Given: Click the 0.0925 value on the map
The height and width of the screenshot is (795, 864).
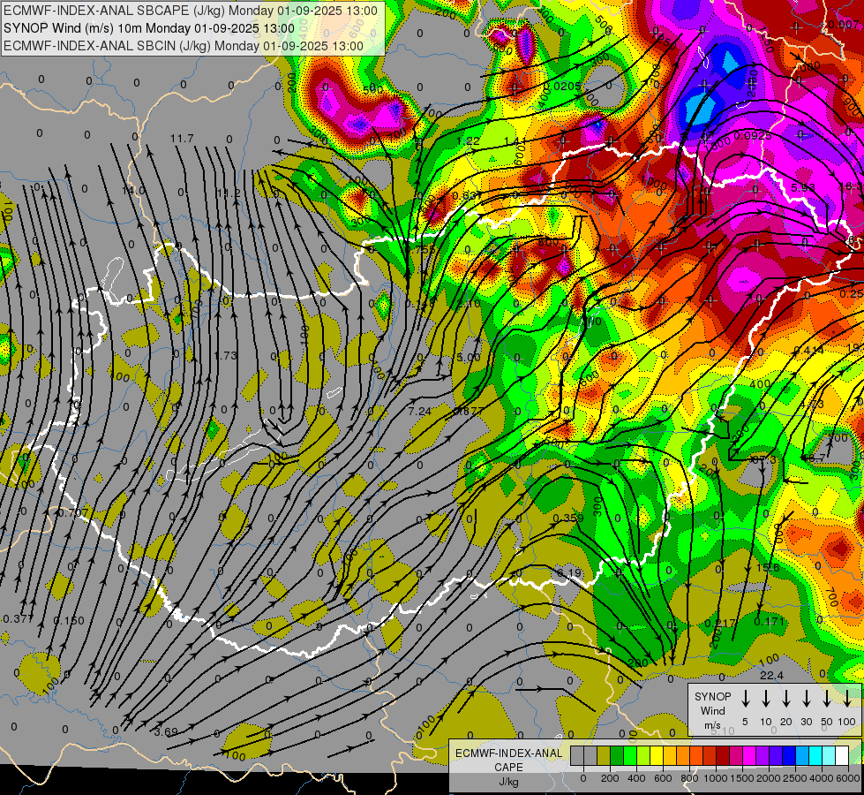Looking at the screenshot, I should (x=754, y=135).
